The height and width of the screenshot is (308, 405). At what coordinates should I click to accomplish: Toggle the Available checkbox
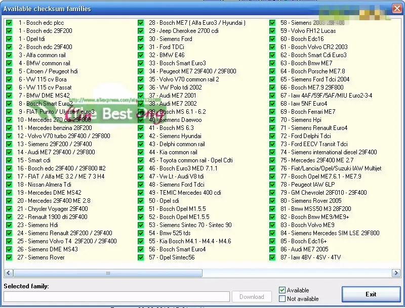click(282, 290)
